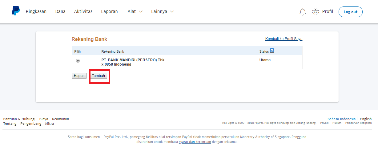Click the Status column header text
This screenshot has width=378, height=146.
[264, 51]
